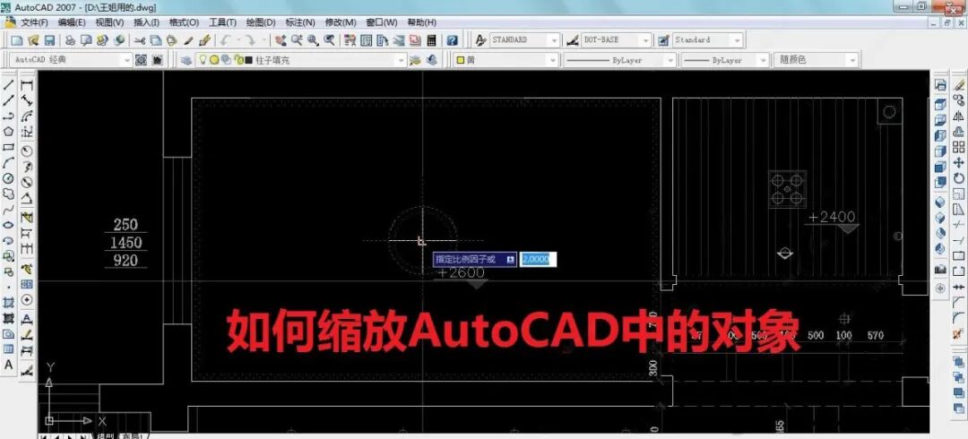Toggle the dynamic input prompt options arrow

[x=511, y=260]
